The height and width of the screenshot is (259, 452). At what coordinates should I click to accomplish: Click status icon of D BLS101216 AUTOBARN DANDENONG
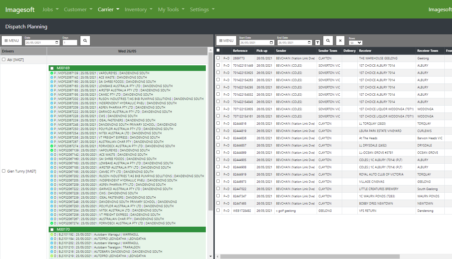point(52,251)
